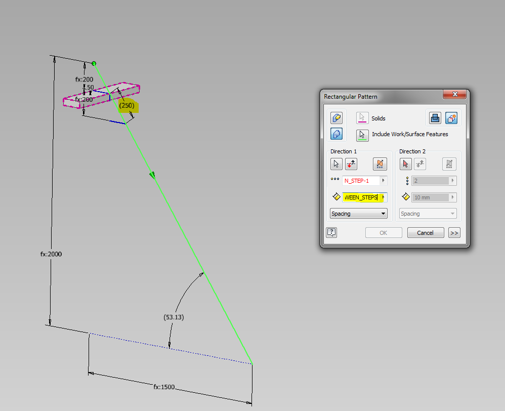The height and width of the screenshot is (411, 505).
Task: Expand the WEEN_STEPS spacing flyout arrow
Action: pyautogui.click(x=384, y=197)
